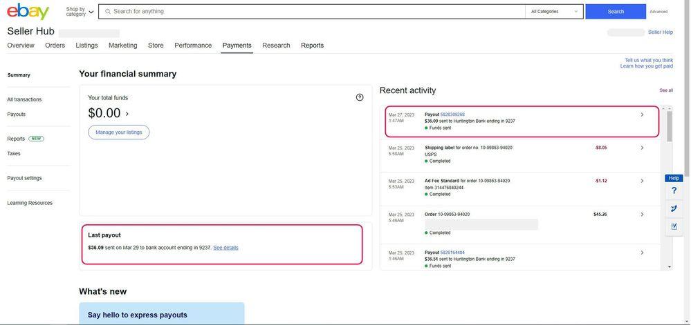The image size is (691, 325).
Task: Click the Say hello to express payouts card
Action: point(162,313)
